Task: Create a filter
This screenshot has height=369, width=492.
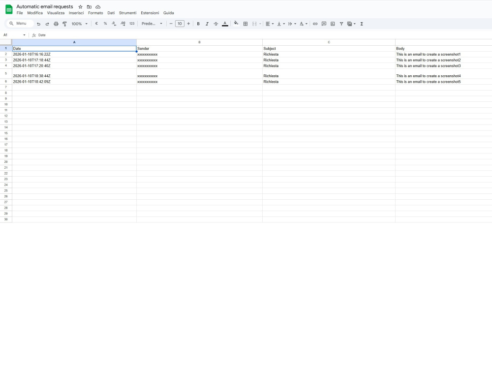Action: pos(341,24)
